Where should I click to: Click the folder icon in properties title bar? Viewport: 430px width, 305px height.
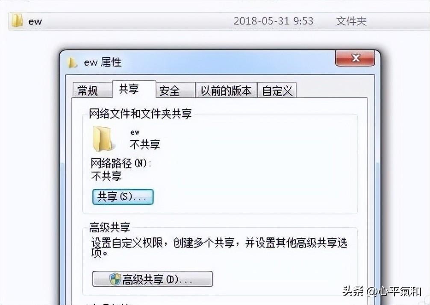coord(72,62)
